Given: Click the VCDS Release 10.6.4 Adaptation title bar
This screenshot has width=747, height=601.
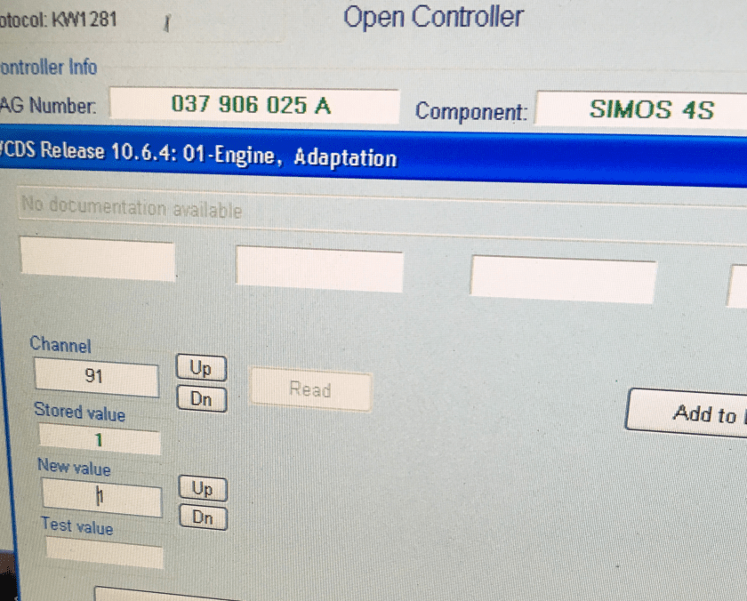Looking at the screenshot, I should coord(356,158).
